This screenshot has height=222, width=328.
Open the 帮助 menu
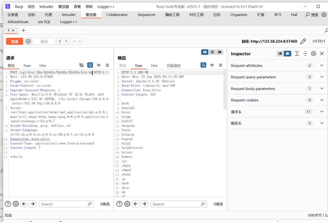pos(89,6)
